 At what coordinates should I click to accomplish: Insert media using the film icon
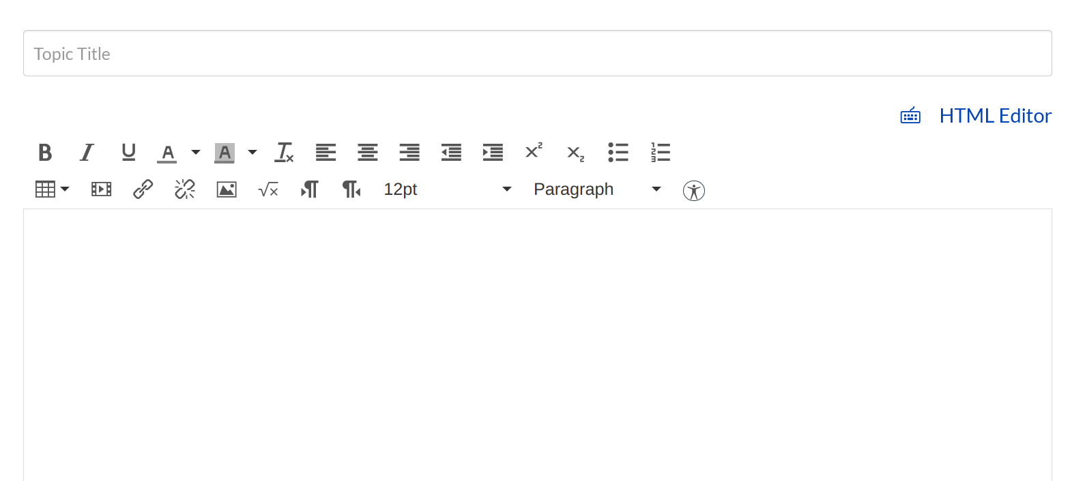[101, 189]
